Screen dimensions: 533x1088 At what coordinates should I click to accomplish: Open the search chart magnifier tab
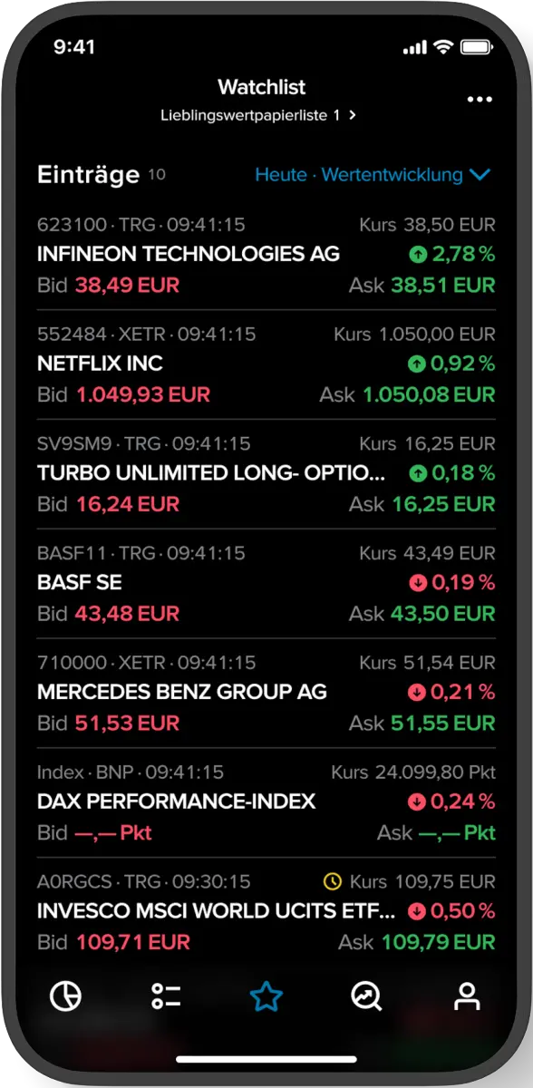(x=367, y=997)
